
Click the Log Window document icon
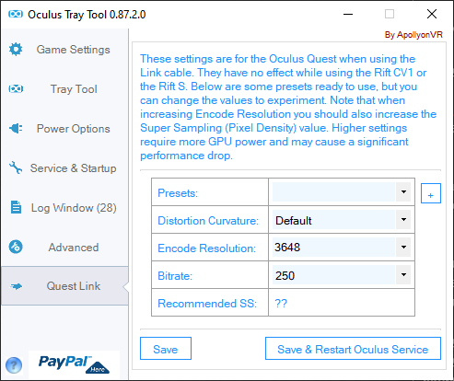[16, 207]
